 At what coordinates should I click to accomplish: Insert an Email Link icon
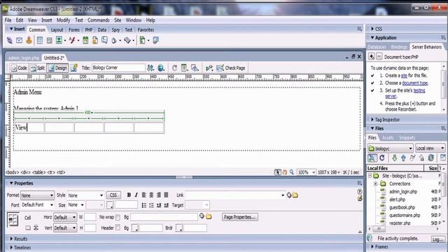[x=19, y=41]
